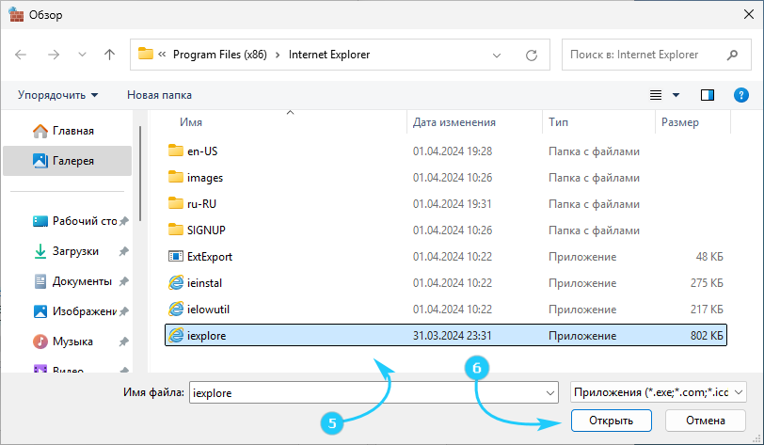Click the Галерея gallery icon
This screenshot has height=445, width=764.
(x=40, y=160)
